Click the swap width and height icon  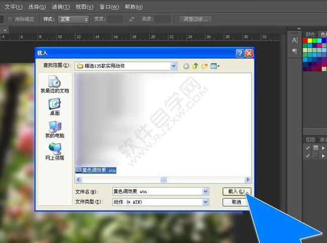(132, 19)
